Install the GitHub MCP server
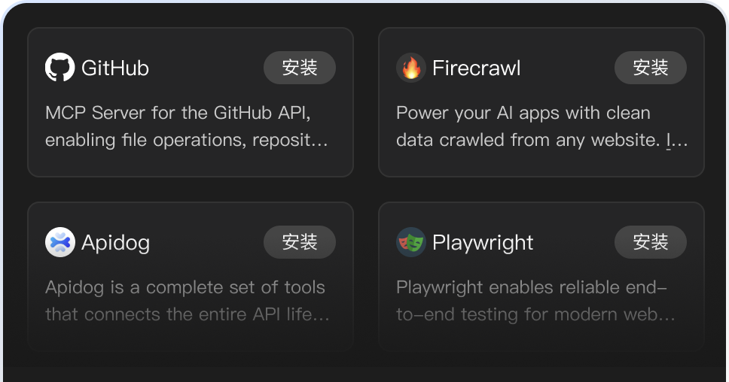Viewport: 729px width, 382px height. (x=299, y=68)
